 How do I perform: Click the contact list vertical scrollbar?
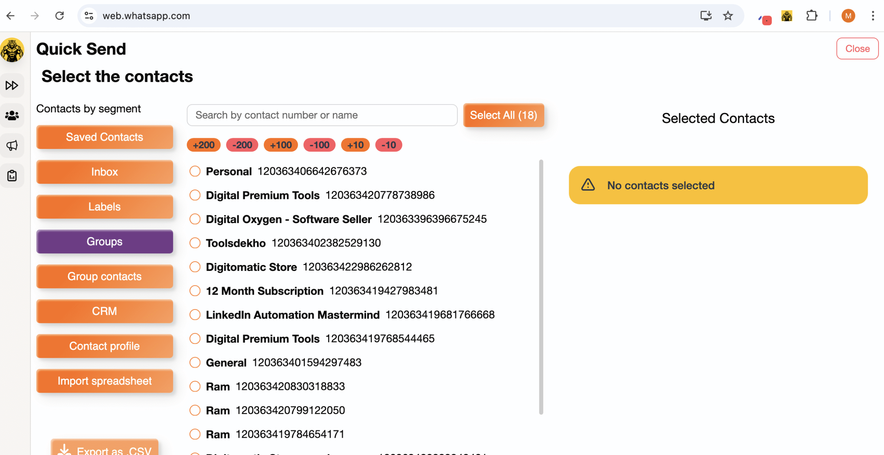541,286
